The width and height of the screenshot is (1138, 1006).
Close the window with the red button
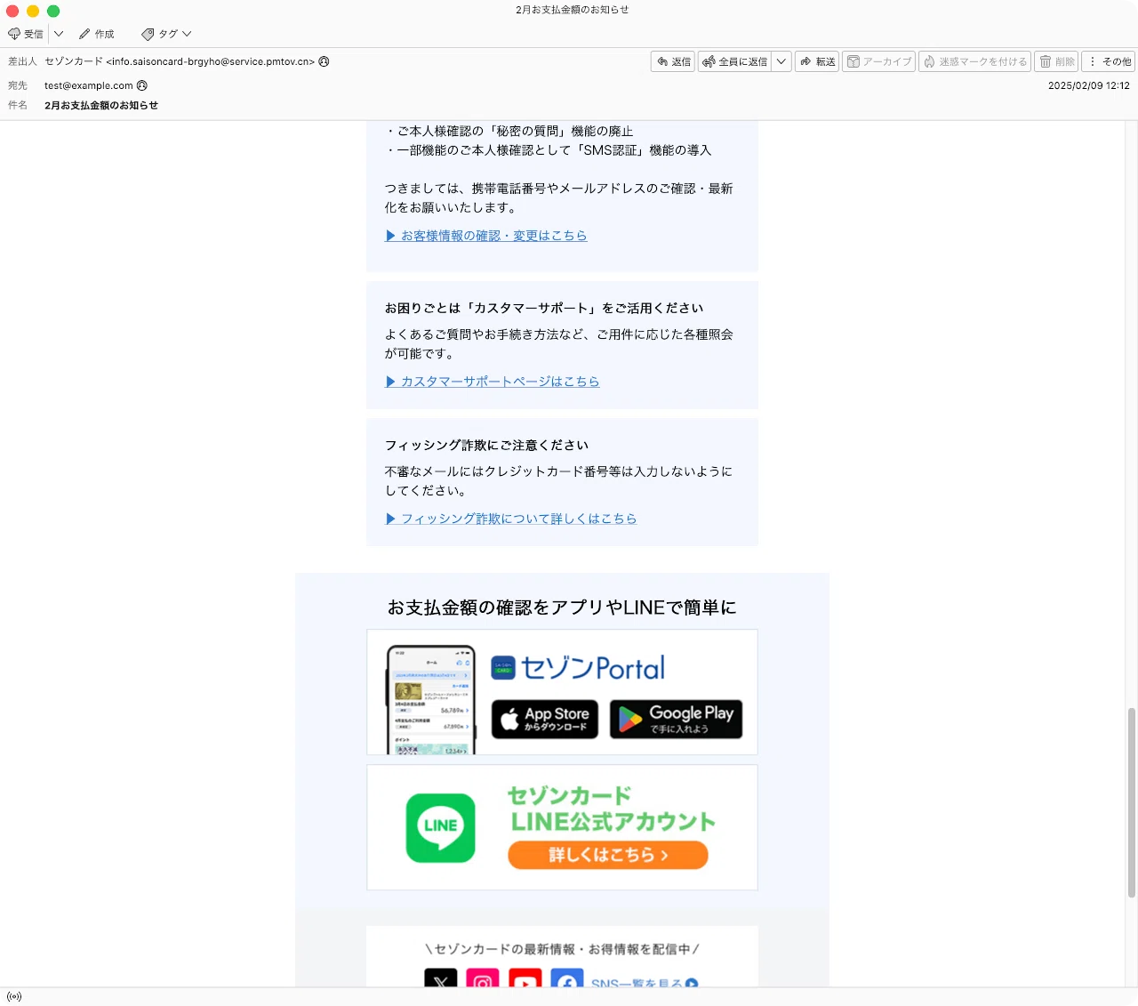point(12,11)
